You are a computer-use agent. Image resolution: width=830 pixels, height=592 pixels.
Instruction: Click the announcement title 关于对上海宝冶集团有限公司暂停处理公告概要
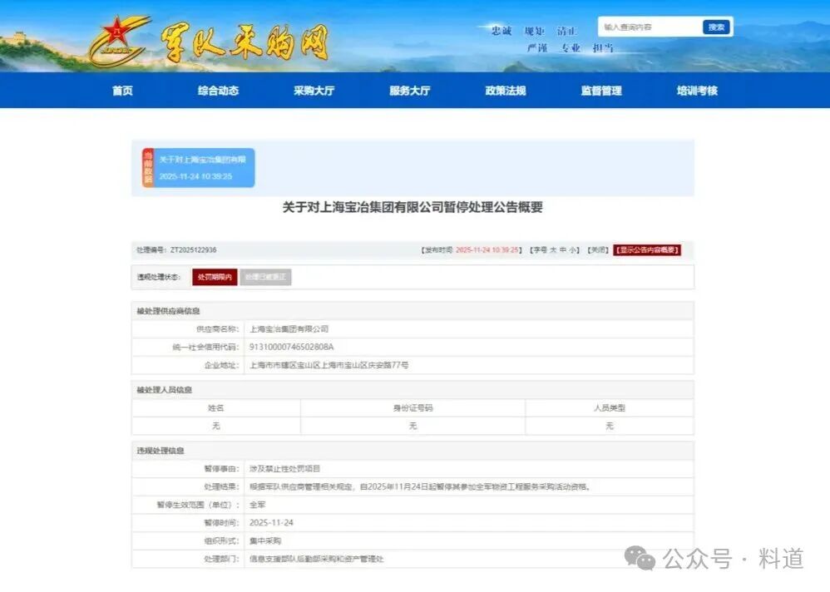click(413, 207)
